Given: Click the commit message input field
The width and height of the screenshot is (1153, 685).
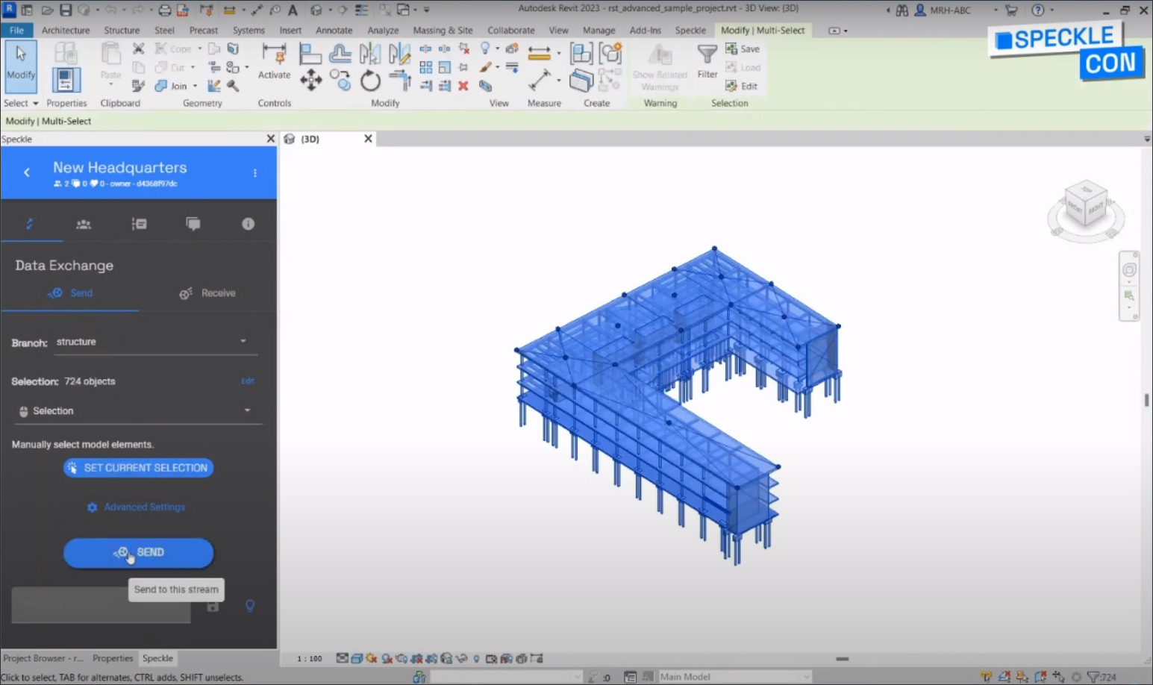Looking at the screenshot, I should (101, 604).
